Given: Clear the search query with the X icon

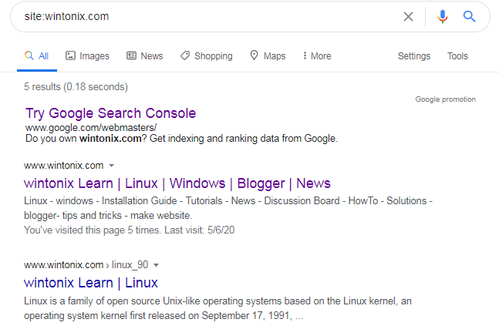Looking at the screenshot, I should pos(408,16).
